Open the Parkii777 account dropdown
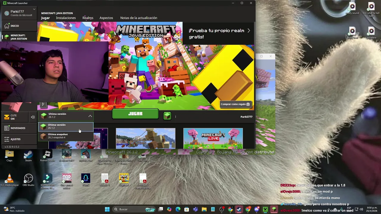The height and width of the screenshot is (214, 381). click(20, 13)
